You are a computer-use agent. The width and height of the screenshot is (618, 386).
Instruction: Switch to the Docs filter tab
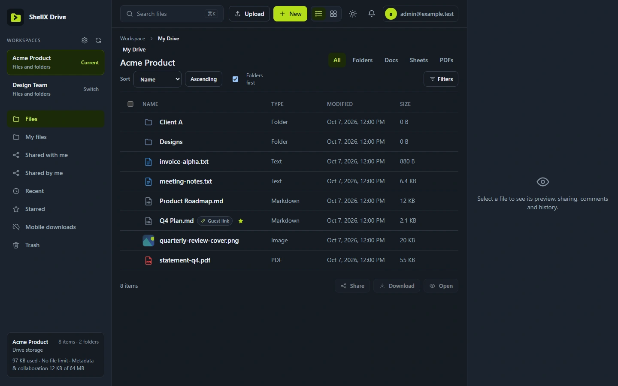(391, 60)
